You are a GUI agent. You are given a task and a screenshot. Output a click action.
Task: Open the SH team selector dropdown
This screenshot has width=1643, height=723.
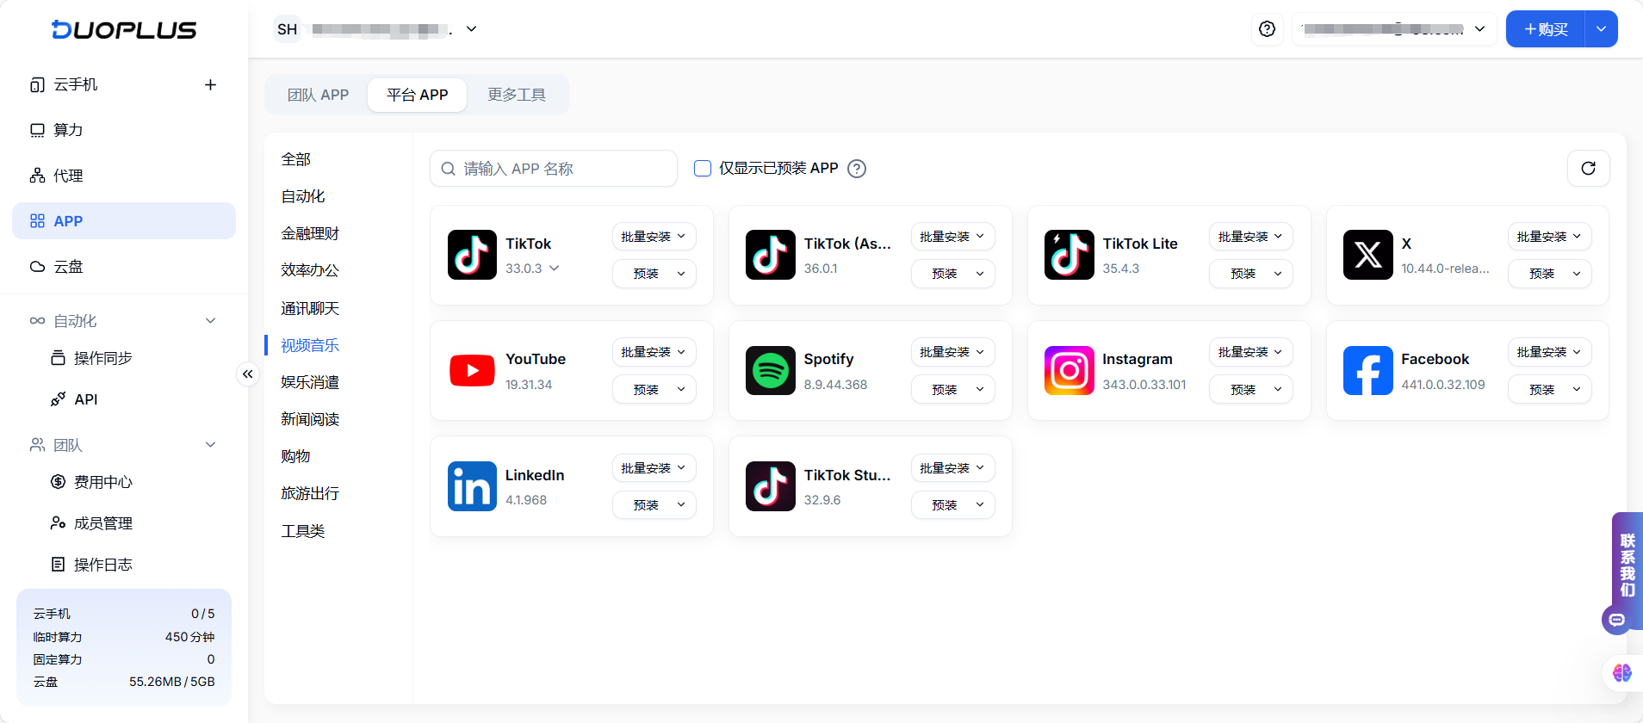click(x=376, y=29)
